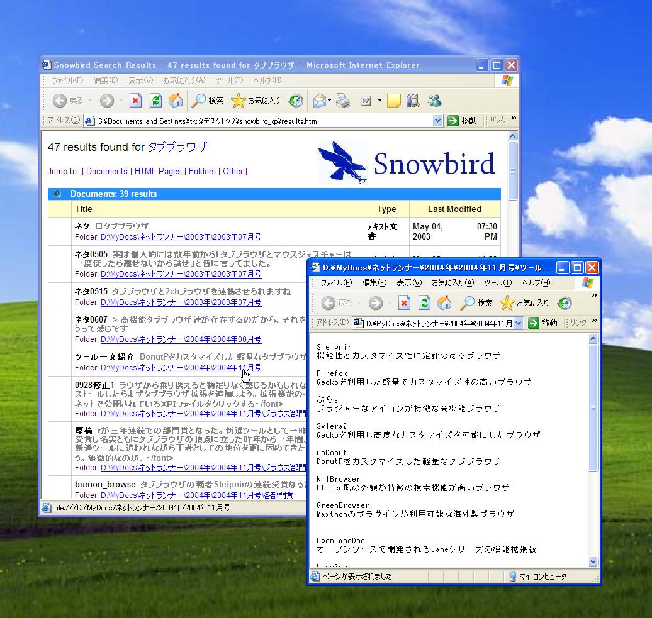Open Forward history dropdown arrow in Snowbird window
The width and height of the screenshot is (652, 618).
click(121, 101)
